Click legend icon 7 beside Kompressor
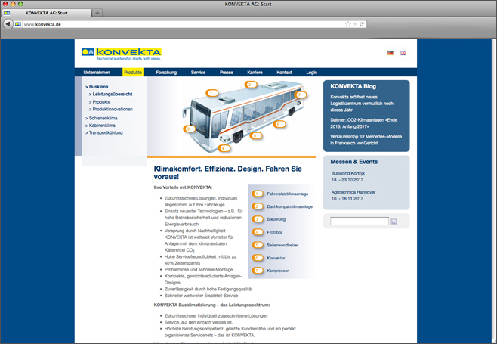 click(258, 271)
